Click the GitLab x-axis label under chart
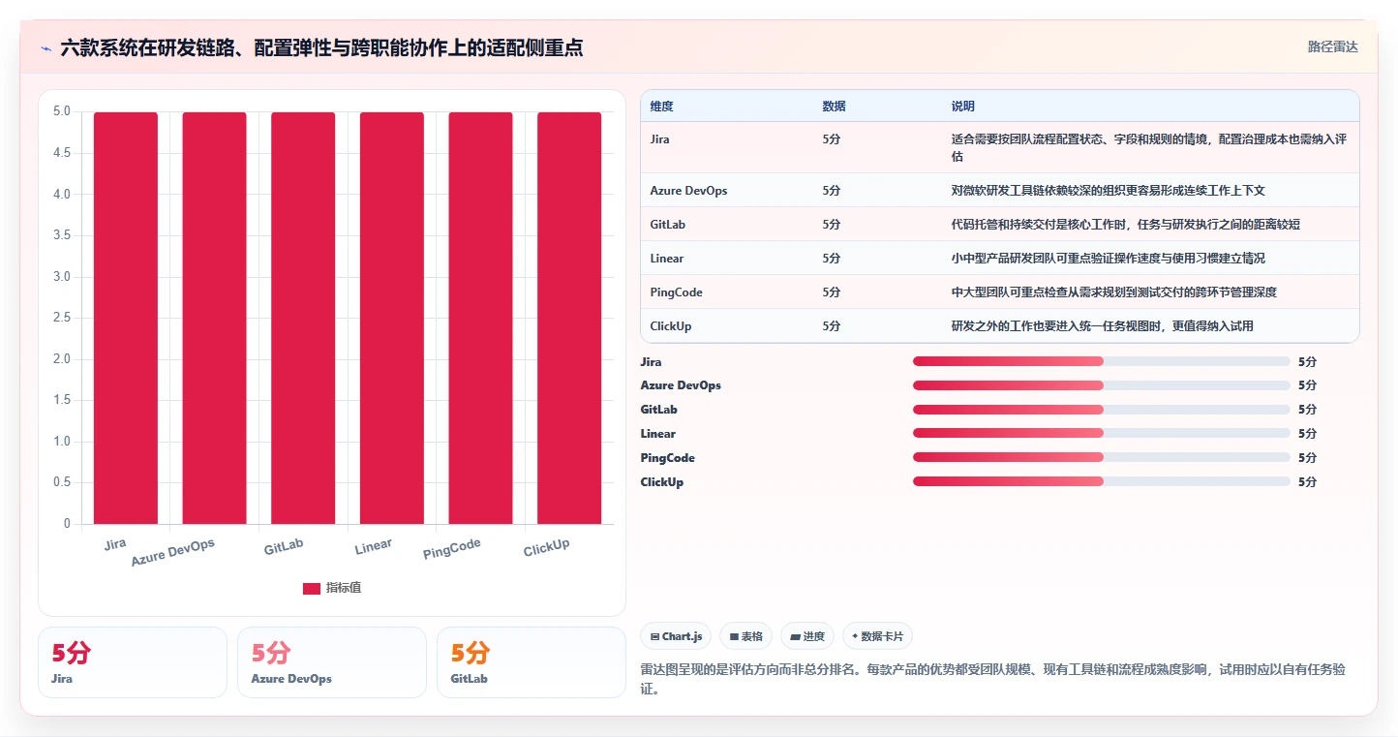This screenshot has width=1398, height=737. 284,547
